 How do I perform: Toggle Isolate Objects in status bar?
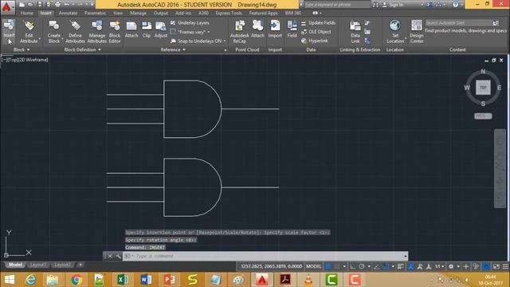(x=476, y=266)
